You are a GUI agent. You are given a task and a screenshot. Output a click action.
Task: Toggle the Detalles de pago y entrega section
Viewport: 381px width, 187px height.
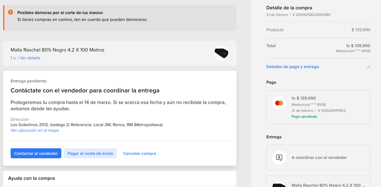click(x=292, y=67)
